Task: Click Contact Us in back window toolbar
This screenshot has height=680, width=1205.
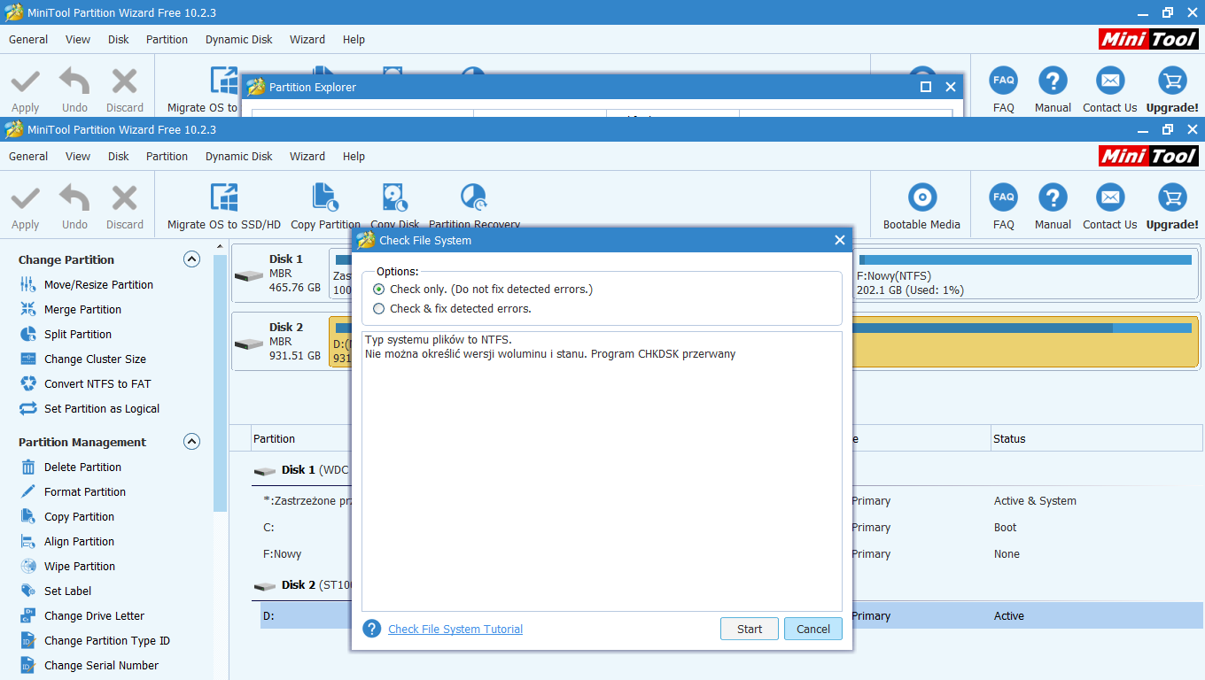Action: point(1109,89)
